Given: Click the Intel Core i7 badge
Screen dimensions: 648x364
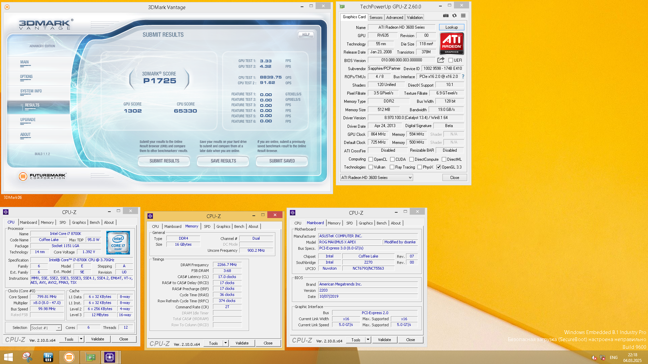Looking at the screenshot, I should point(118,243).
